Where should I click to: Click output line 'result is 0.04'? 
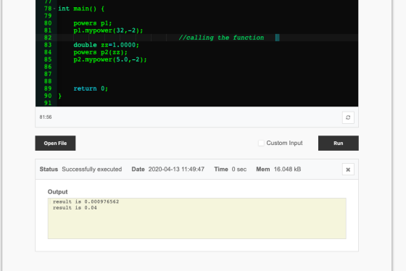[x=75, y=208]
